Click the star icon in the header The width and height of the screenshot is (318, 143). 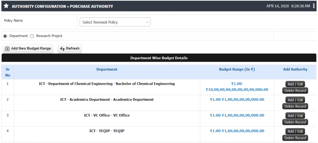6,6
